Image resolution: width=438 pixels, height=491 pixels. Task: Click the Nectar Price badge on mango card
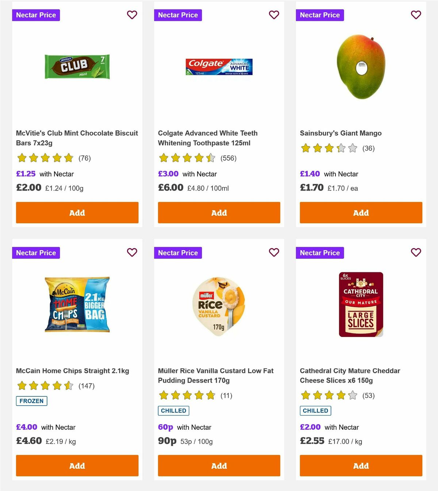click(x=320, y=15)
